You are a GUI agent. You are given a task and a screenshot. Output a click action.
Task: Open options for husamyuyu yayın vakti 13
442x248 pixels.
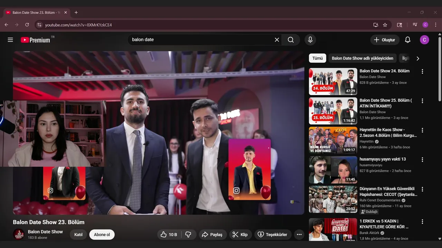[422, 160]
